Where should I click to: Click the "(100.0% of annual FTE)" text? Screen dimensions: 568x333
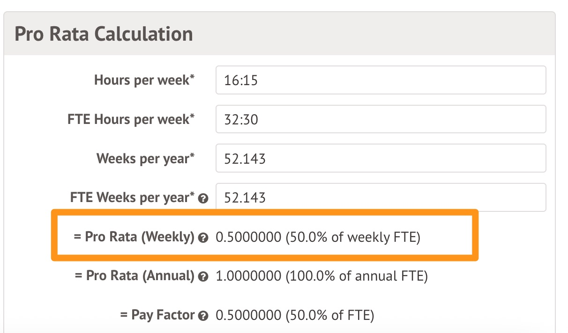357,276
